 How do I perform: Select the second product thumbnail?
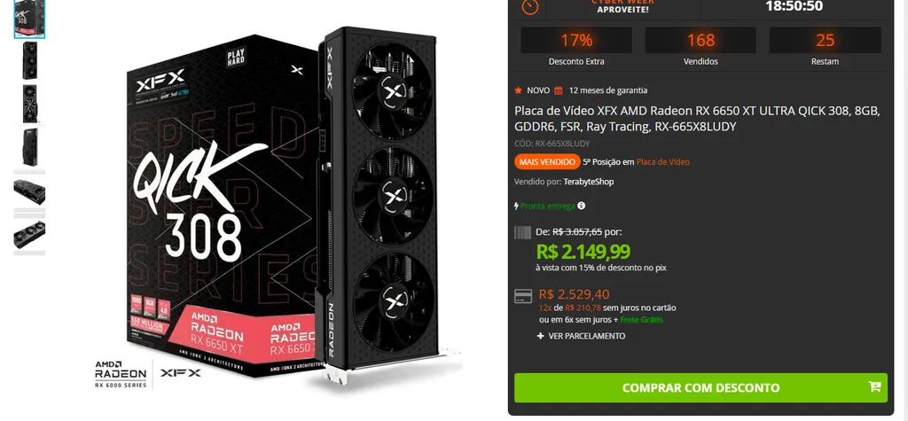click(29, 60)
